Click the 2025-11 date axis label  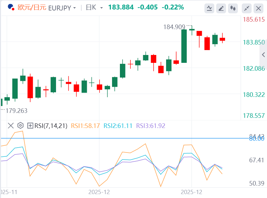click(9, 192)
